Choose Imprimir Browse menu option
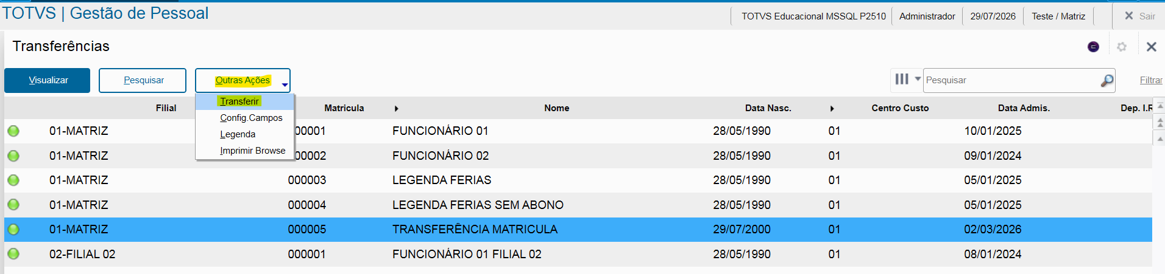The width and height of the screenshot is (1165, 274). [x=252, y=151]
